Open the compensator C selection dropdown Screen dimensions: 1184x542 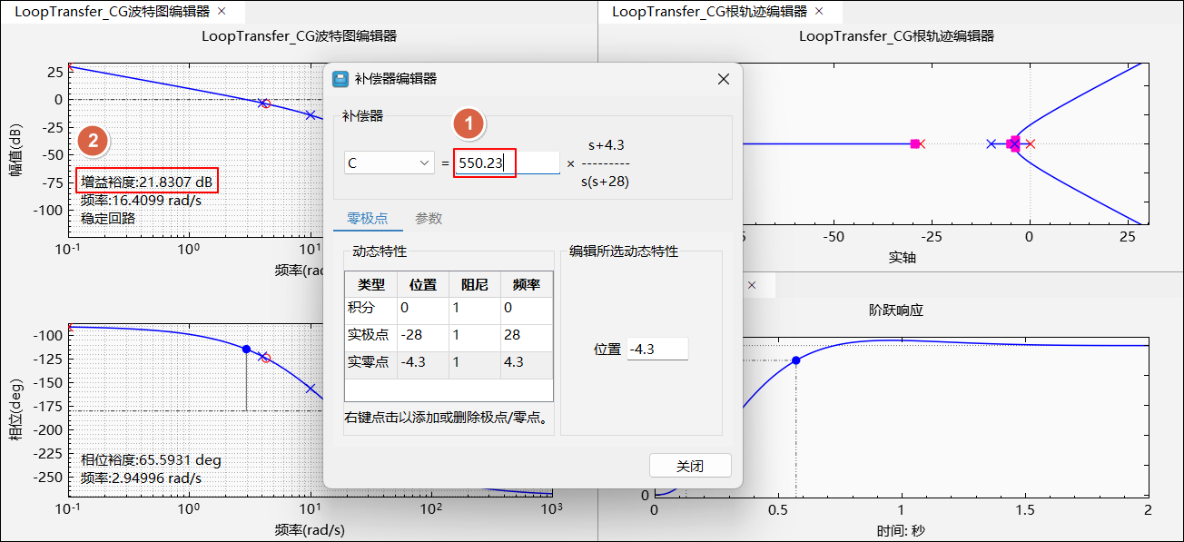(390, 163)
